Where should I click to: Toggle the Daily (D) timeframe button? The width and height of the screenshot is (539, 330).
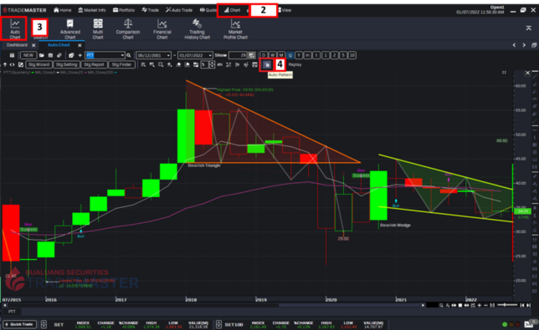[264, 55]
